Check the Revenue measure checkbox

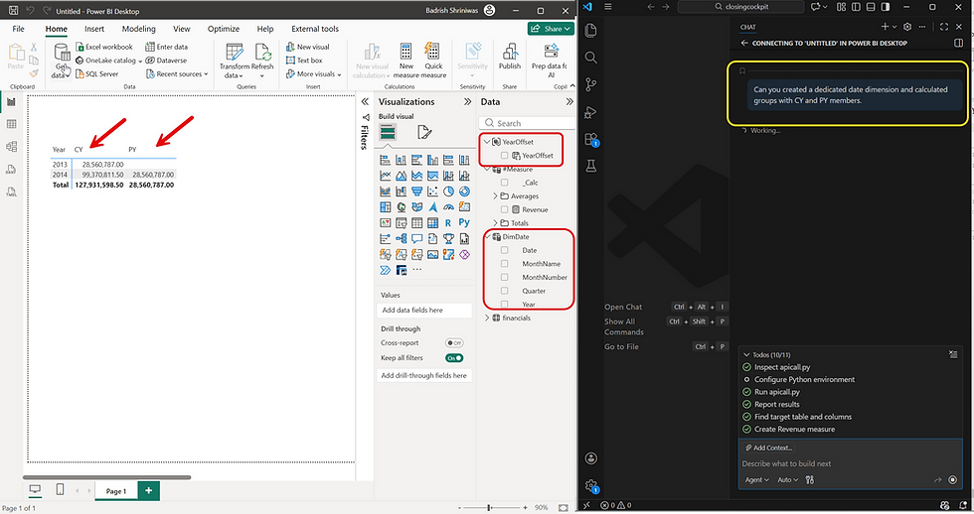pos(505,209)
